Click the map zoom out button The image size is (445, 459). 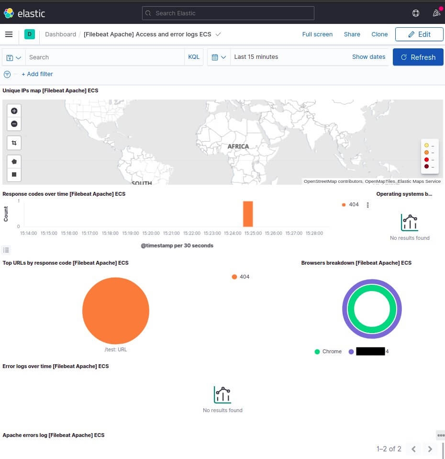tap(14, 124)
